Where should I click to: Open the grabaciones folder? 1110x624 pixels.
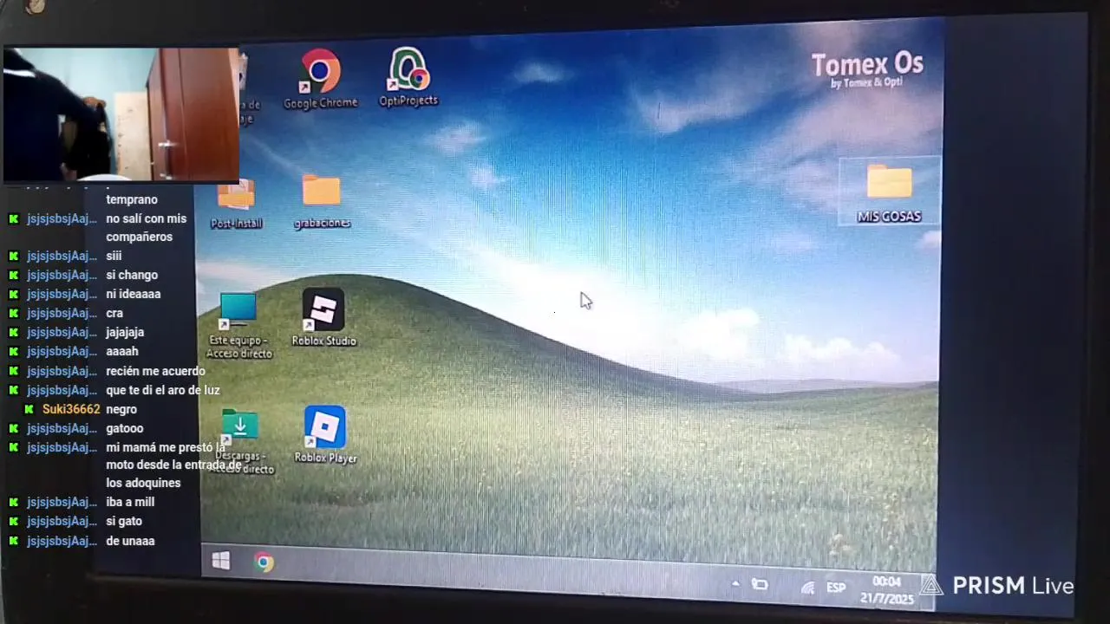tap(322, 201)
